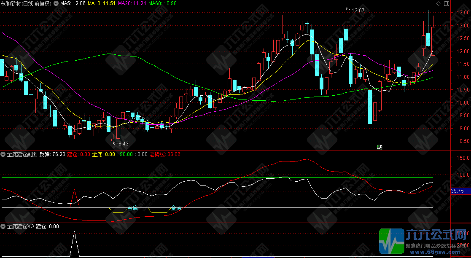Screen dimensions: 471x258
Task: Click the 8.43 low price marker
Action: [122, 144]
